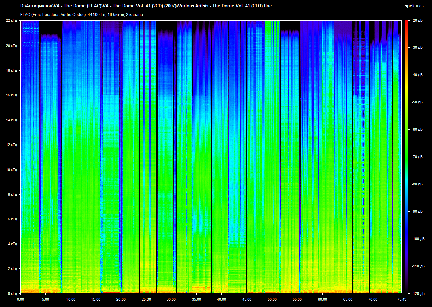Select the -120 дБ scale label
Screen dimensions: 432x307
click(417, 293)
